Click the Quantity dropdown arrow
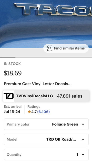This screenshot has width=92, height=161. [x=83, y=155]
